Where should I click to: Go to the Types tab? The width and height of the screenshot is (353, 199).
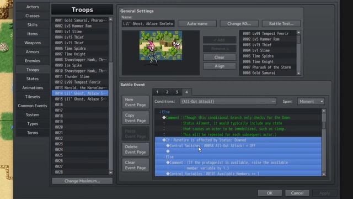(33, 124)
